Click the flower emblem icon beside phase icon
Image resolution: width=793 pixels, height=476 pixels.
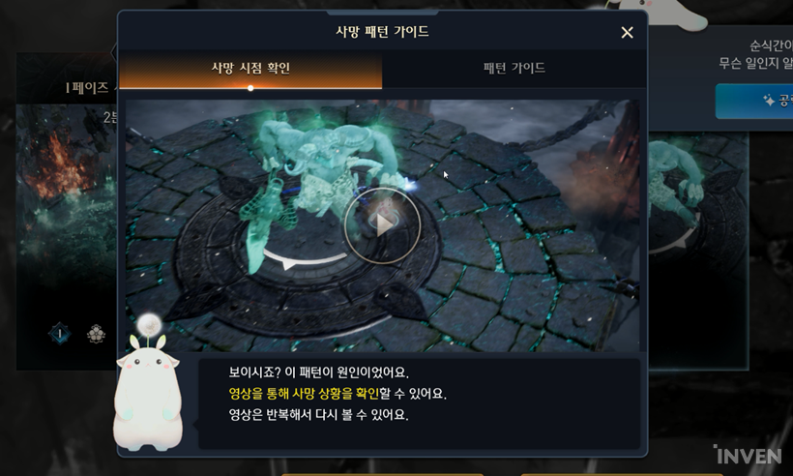coord(96,334)
